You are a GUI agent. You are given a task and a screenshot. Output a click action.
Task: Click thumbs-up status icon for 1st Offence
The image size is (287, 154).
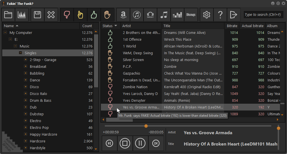[110, 40]
